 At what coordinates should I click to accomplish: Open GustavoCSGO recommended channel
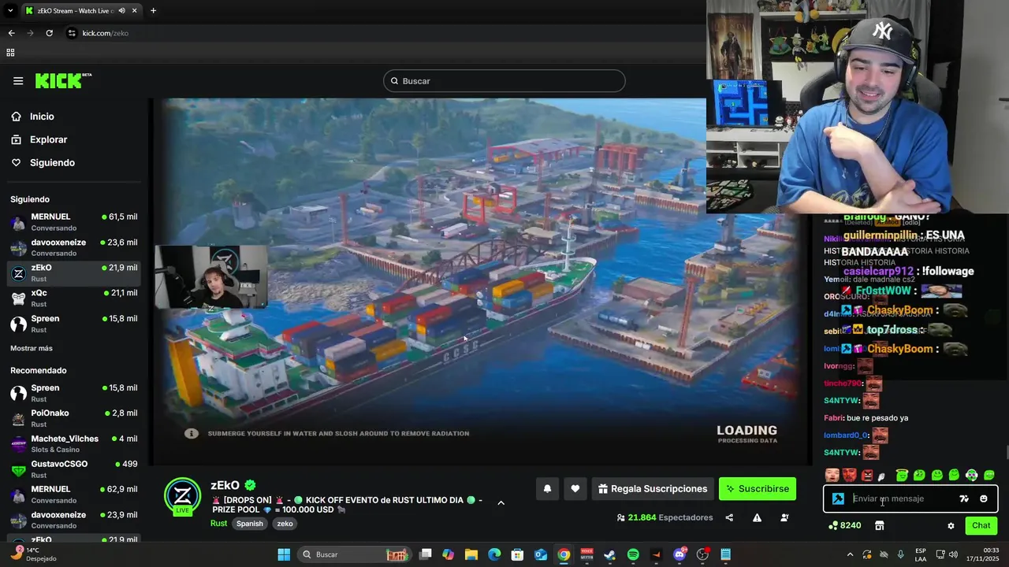[x=74, y=469]
